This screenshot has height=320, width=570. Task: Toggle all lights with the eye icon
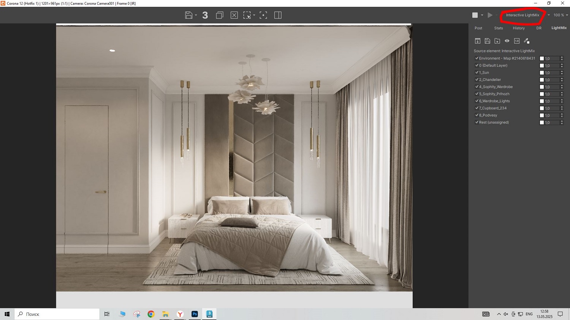point(507,41)
